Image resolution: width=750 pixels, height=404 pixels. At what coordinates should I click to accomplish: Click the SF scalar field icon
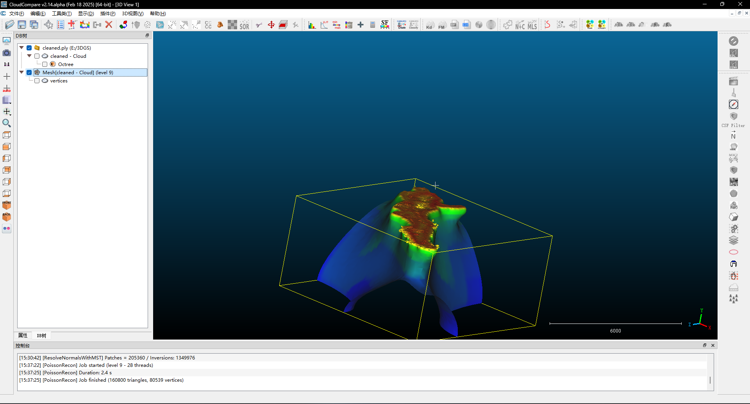click(385, 25)
